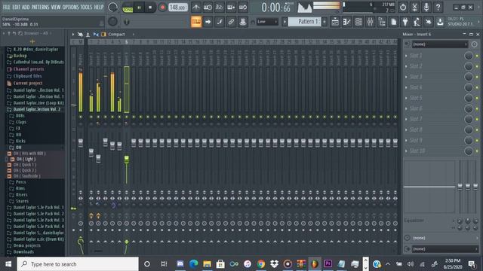Click the Slot 2 mix level knob
Screen dimensions: 483x271
tap(469, 66)
